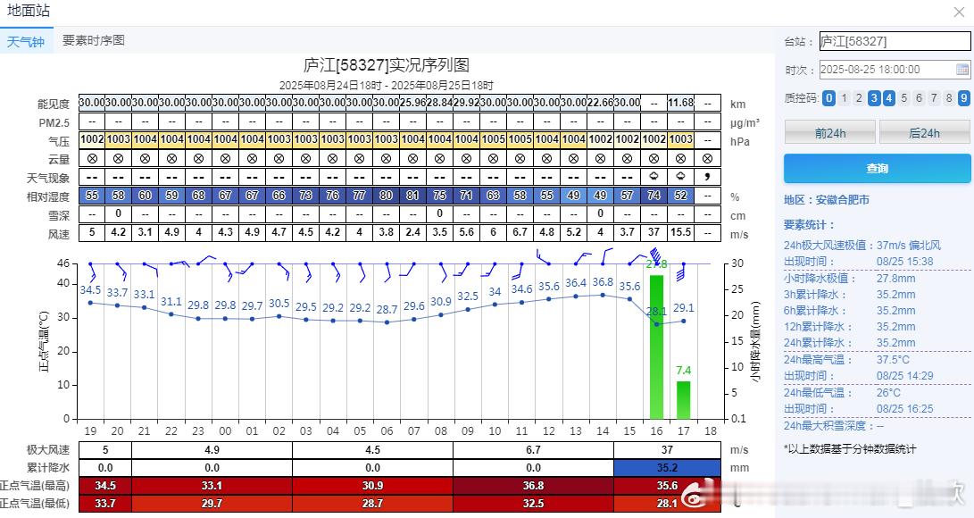Click visibility value 22.66
This screenshot has width=974, height=518.
tap(600, 103)
